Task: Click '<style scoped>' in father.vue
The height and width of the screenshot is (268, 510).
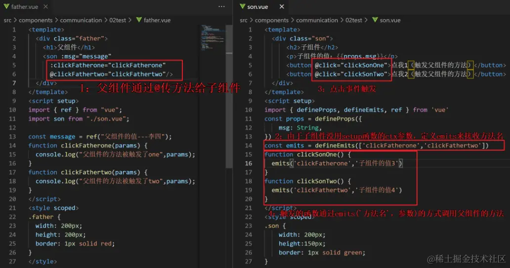Action: 53,208
